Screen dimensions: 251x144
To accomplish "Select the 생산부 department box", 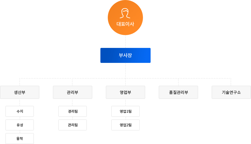I will coord(20,92).
